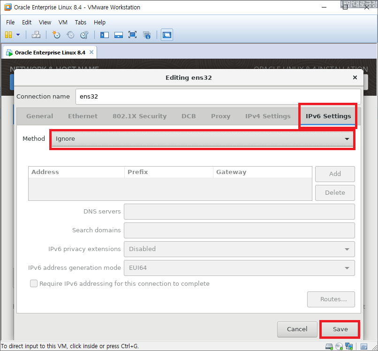Click the hard disk status bar icon
The width and height of the screenshot is (378, 351).
[329, 347]
